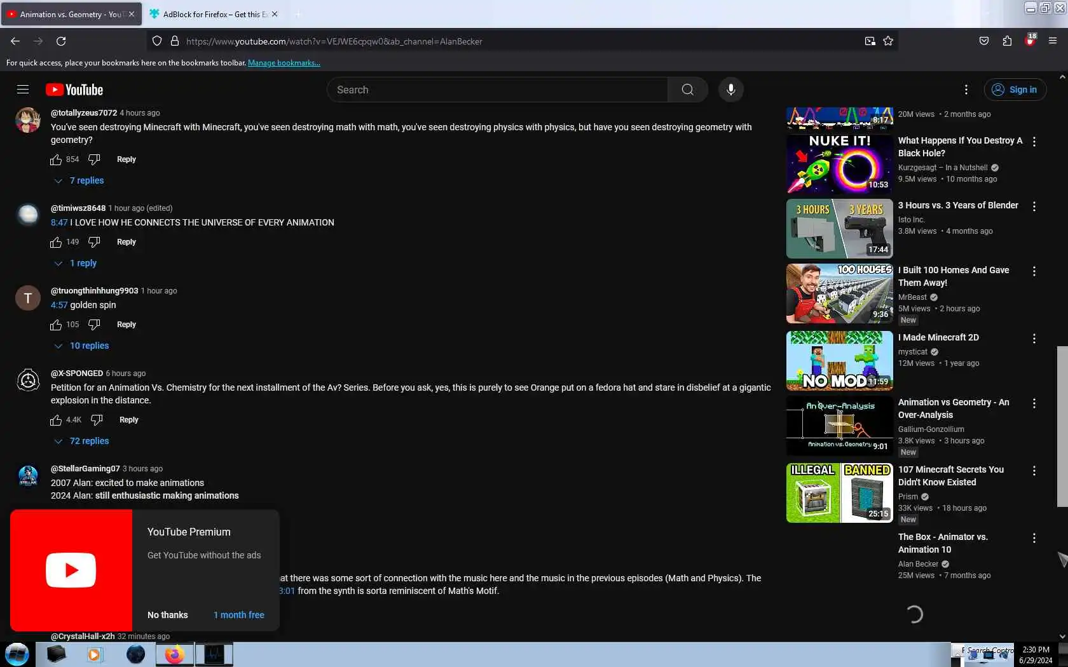Open the 'ILLEGAL BANNED' Minecraft thumbnail

[840, 492]
